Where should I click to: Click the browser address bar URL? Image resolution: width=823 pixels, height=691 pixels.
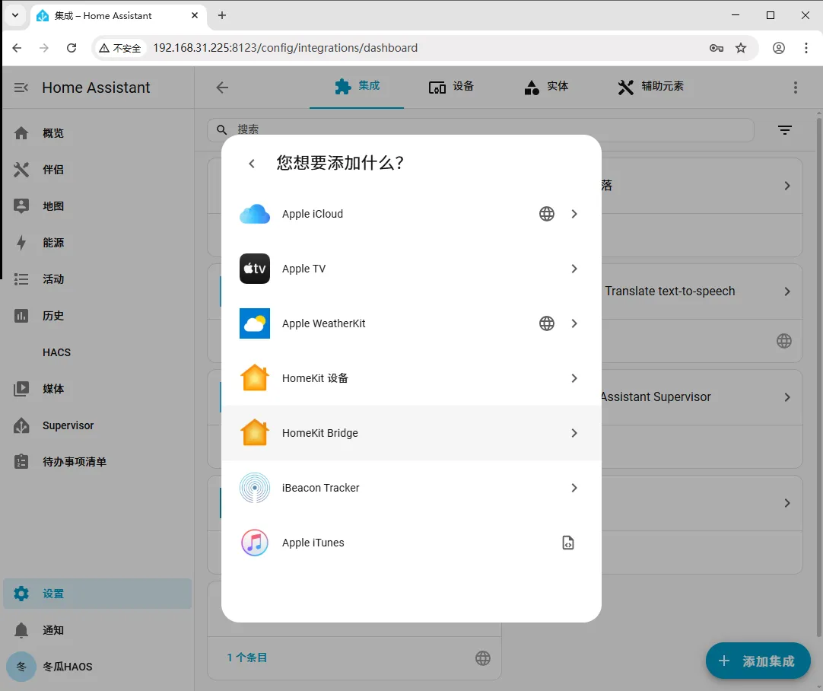click(285, 48)
